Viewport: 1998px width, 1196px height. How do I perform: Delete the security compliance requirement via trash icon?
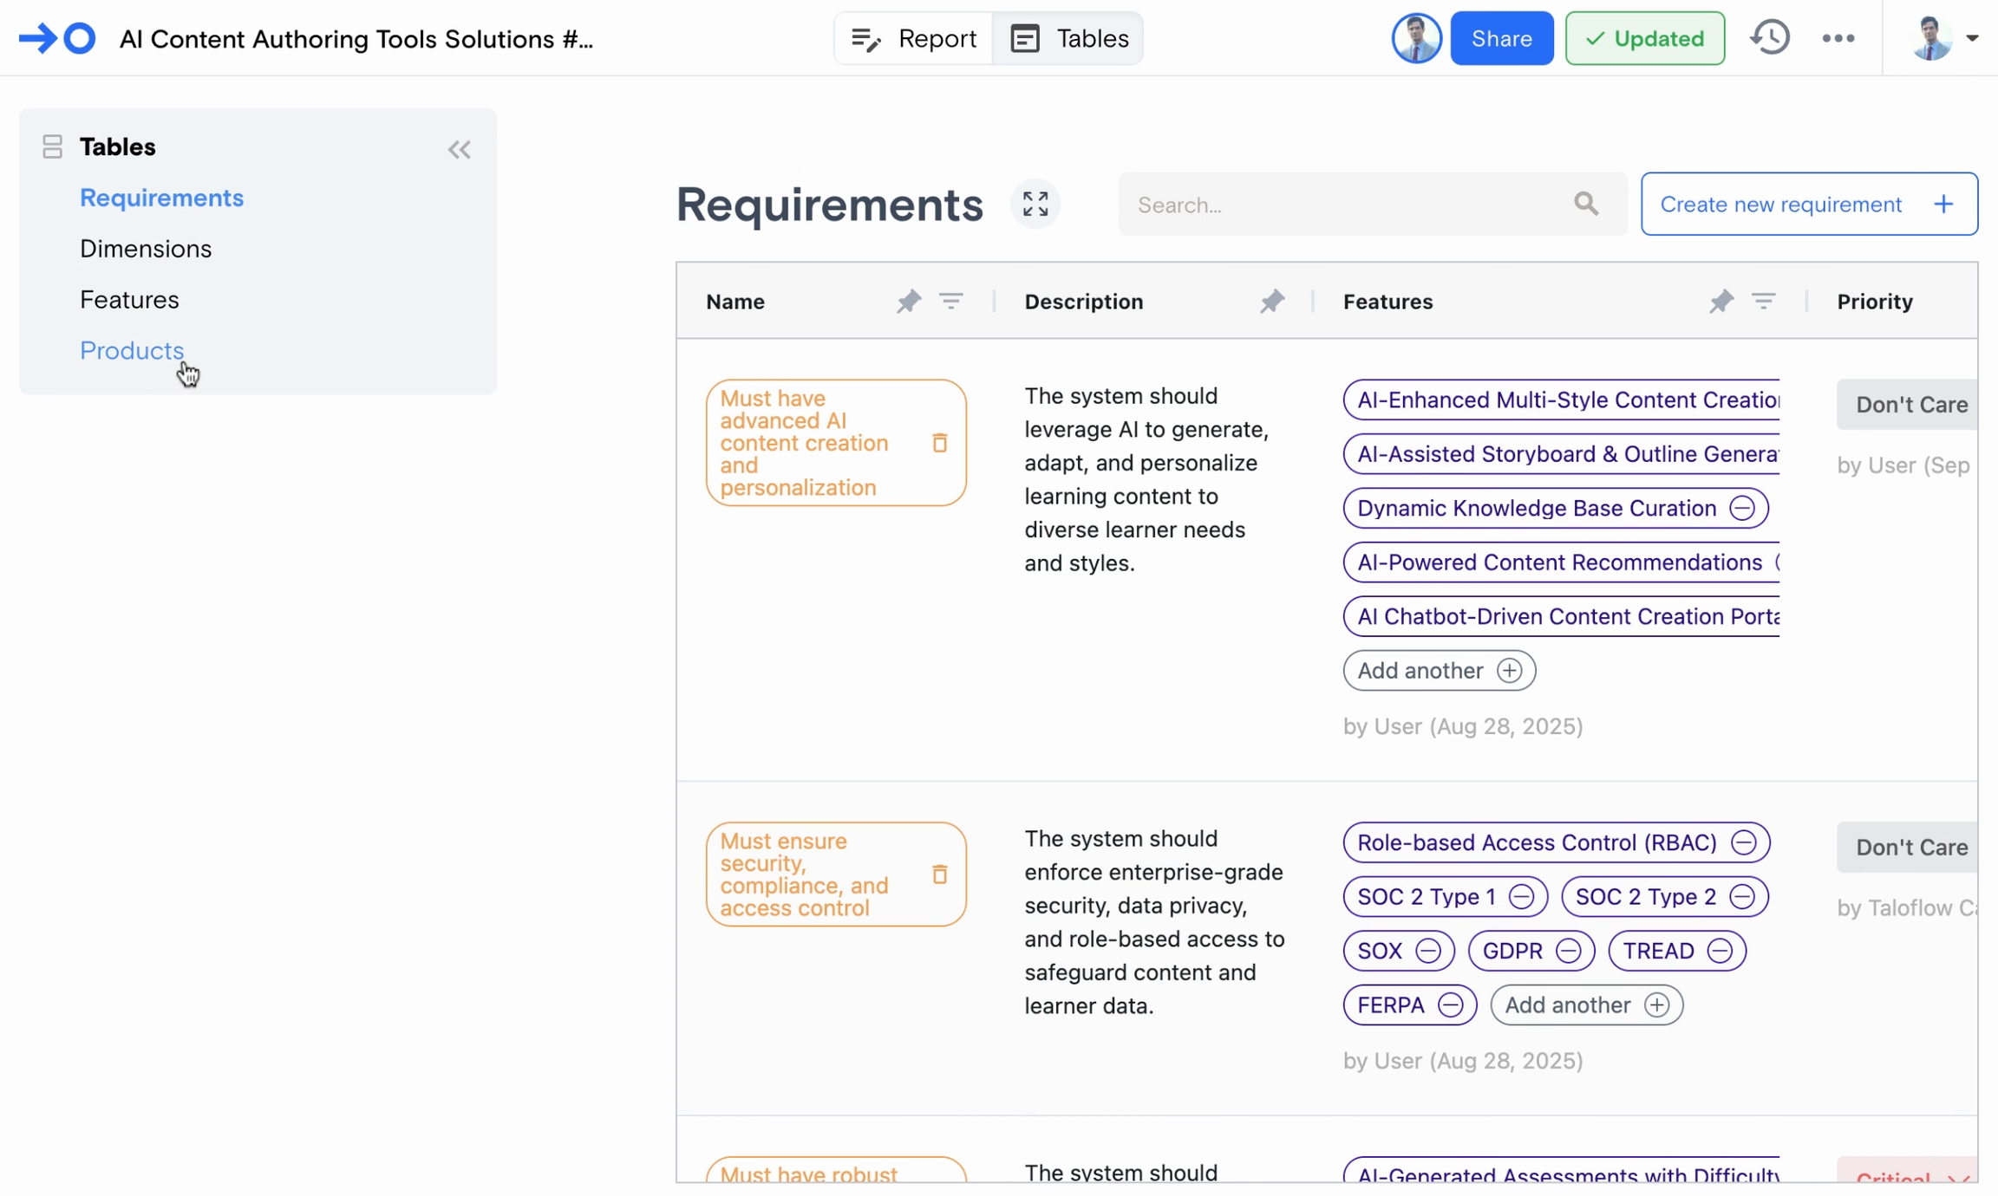coord(939,874)
